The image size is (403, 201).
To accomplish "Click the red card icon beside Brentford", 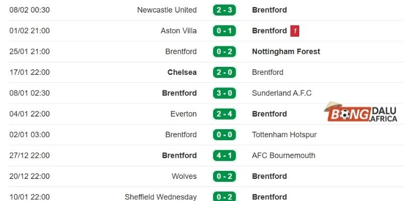I will click(x=295, y=31).
